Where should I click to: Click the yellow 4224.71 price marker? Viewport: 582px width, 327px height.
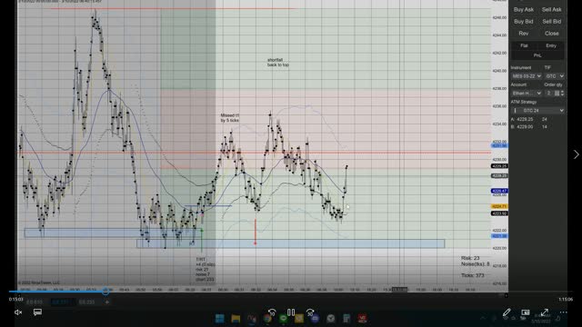coord(499,206)
